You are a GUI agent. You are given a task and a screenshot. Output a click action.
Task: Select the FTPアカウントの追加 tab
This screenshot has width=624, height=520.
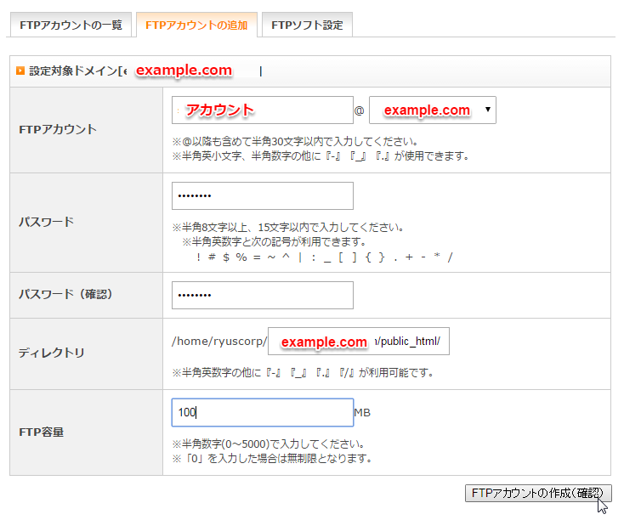pyautogui.click(x=196, y=25)
